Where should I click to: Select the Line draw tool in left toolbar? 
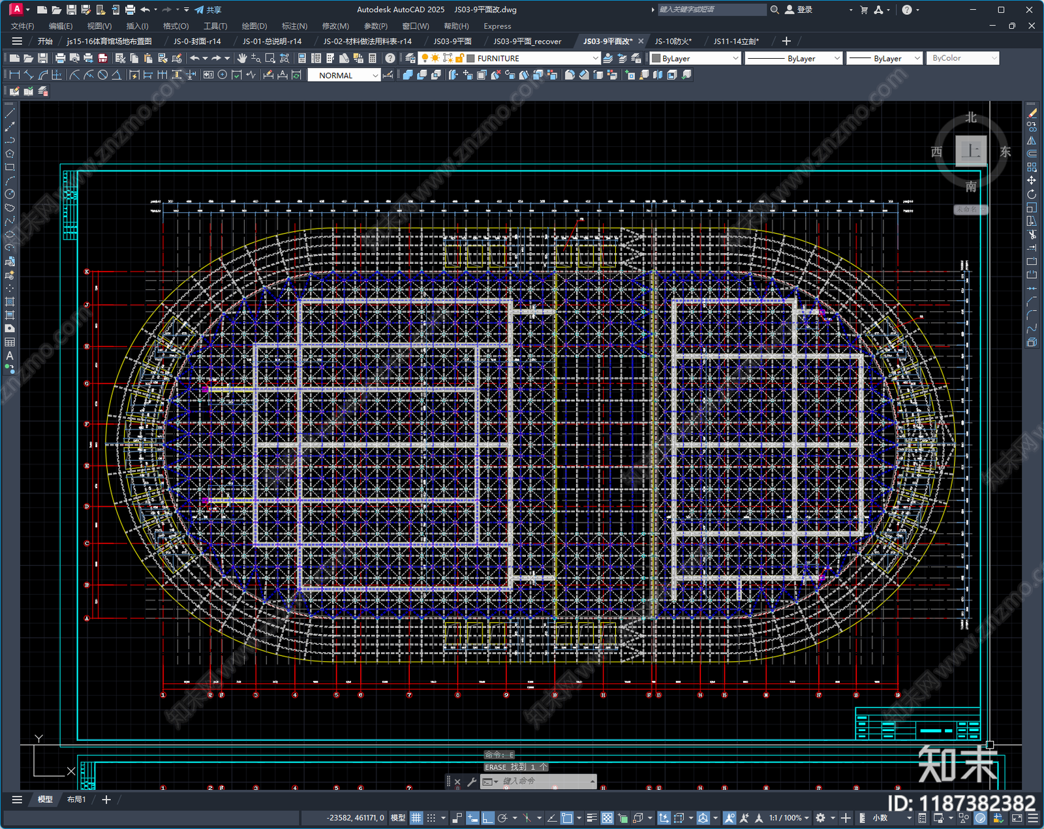pos(10,113)
